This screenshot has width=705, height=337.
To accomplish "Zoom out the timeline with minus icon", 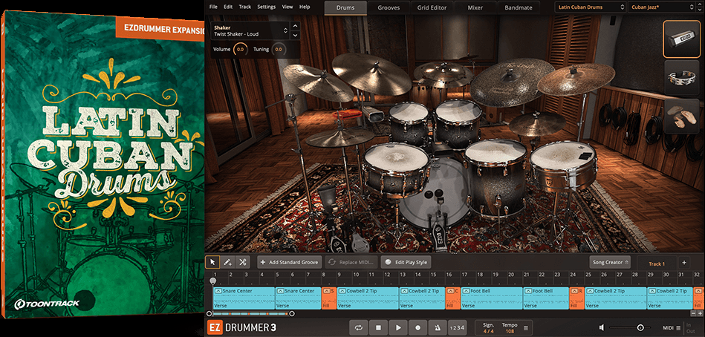I will coord(693,313).
